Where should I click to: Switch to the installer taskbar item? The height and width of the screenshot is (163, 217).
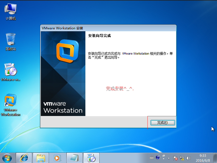pyautogui.click(x=91, y=158)
